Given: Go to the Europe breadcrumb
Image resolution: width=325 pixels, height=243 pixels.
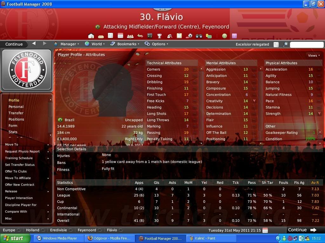Looking at the screenshot, I should tap(9, 230).
